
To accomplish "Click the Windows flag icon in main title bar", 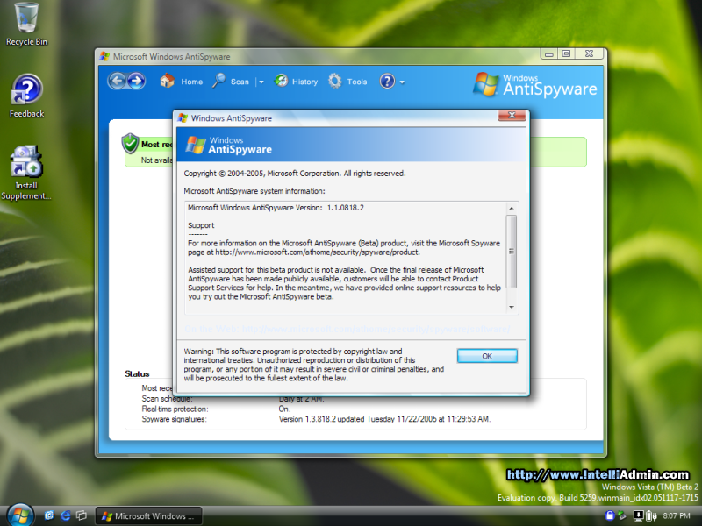I will [x=104, y=56].
